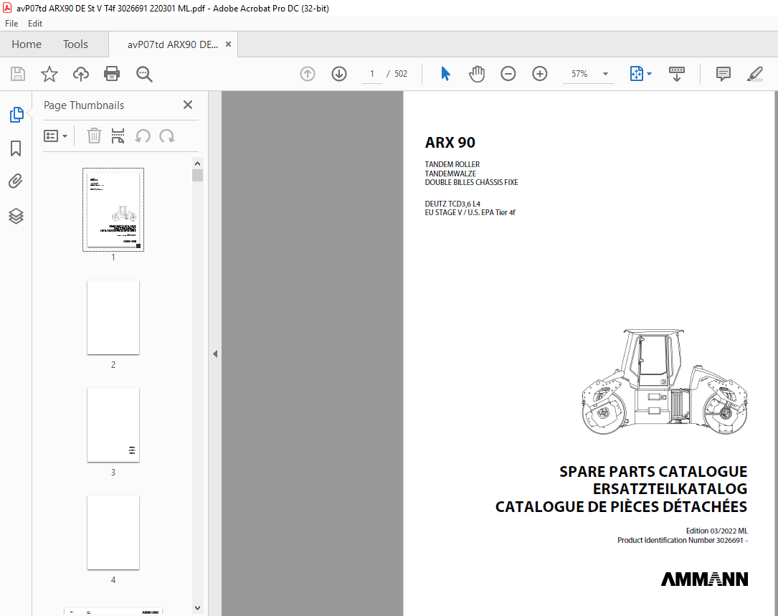
Task: Click the DEUTZ TCD3,6 L4 text
Action: click(452, 204)
